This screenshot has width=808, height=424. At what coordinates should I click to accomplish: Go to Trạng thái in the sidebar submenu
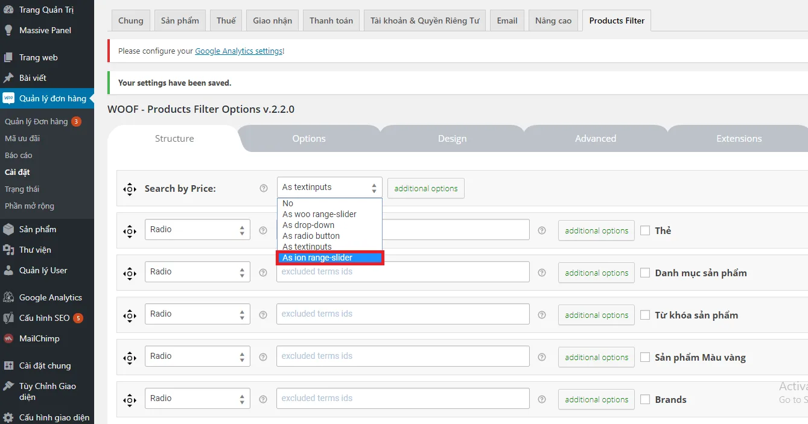[22, 189]
